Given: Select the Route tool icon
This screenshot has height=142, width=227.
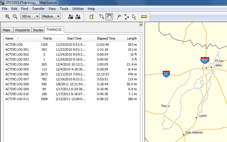Looking at the screenshot, I should tap(126, 17).
